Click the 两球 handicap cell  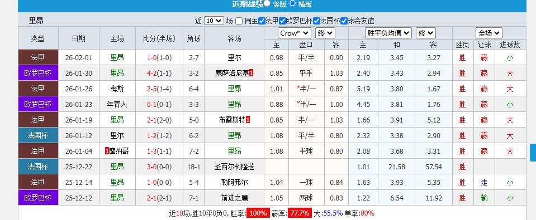(306, 198)
